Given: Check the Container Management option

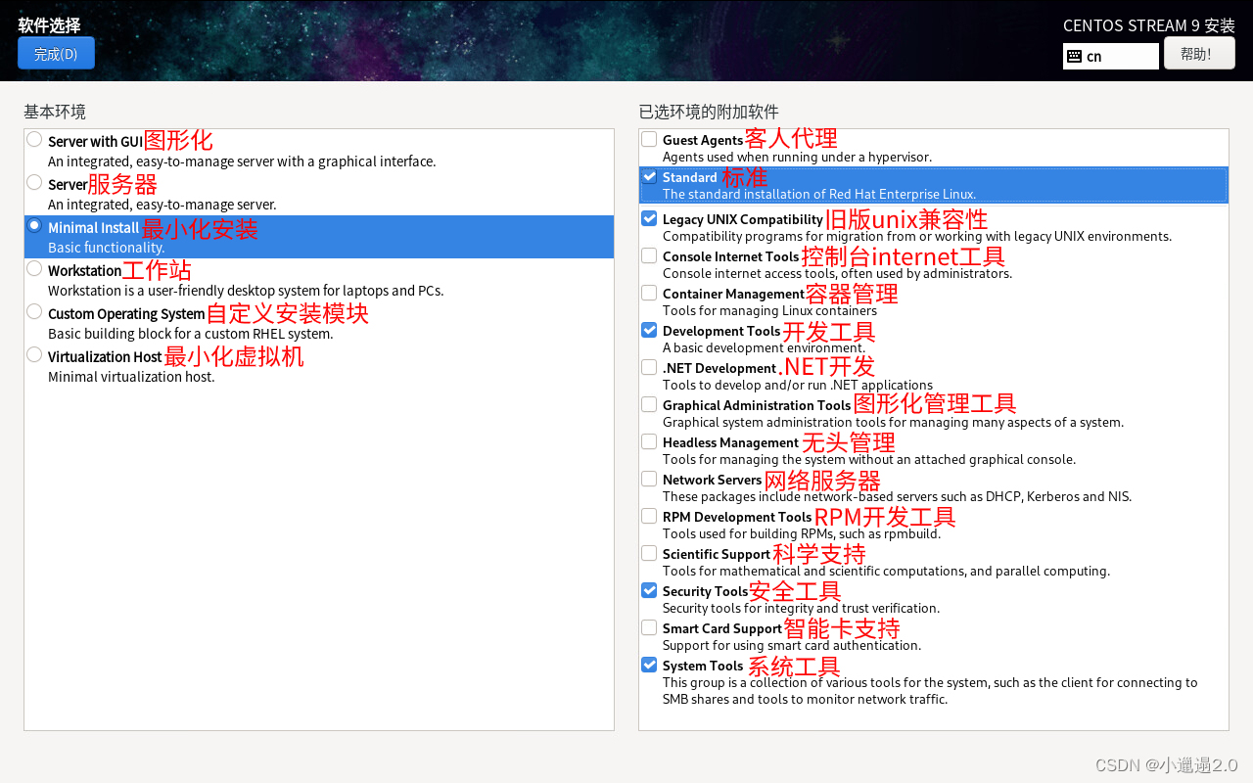Looking at the screenshot, I should pyautogui.click(x=648, y=292).
